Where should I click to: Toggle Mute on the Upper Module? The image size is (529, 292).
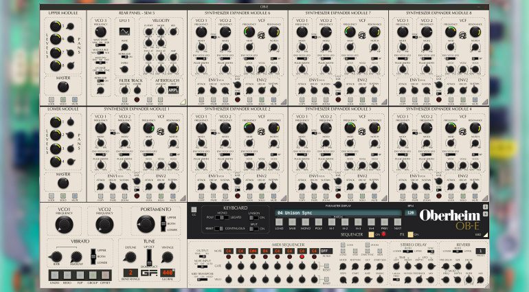coord(75,99)
